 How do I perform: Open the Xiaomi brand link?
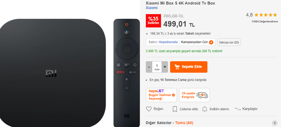[152, 8]
